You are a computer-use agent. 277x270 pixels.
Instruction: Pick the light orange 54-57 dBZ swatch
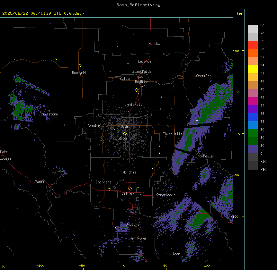253,61
